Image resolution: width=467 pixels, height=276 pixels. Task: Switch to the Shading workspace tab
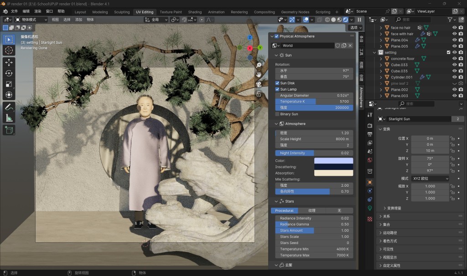[195, 12]
